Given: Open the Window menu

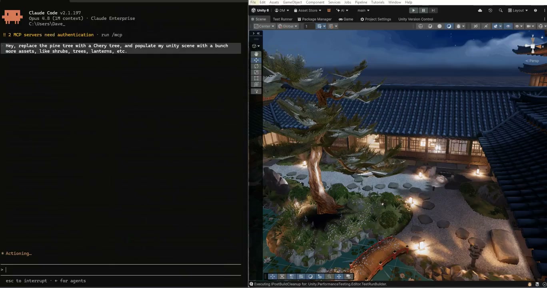Looking at the screenshot, I should pos(395,2).
